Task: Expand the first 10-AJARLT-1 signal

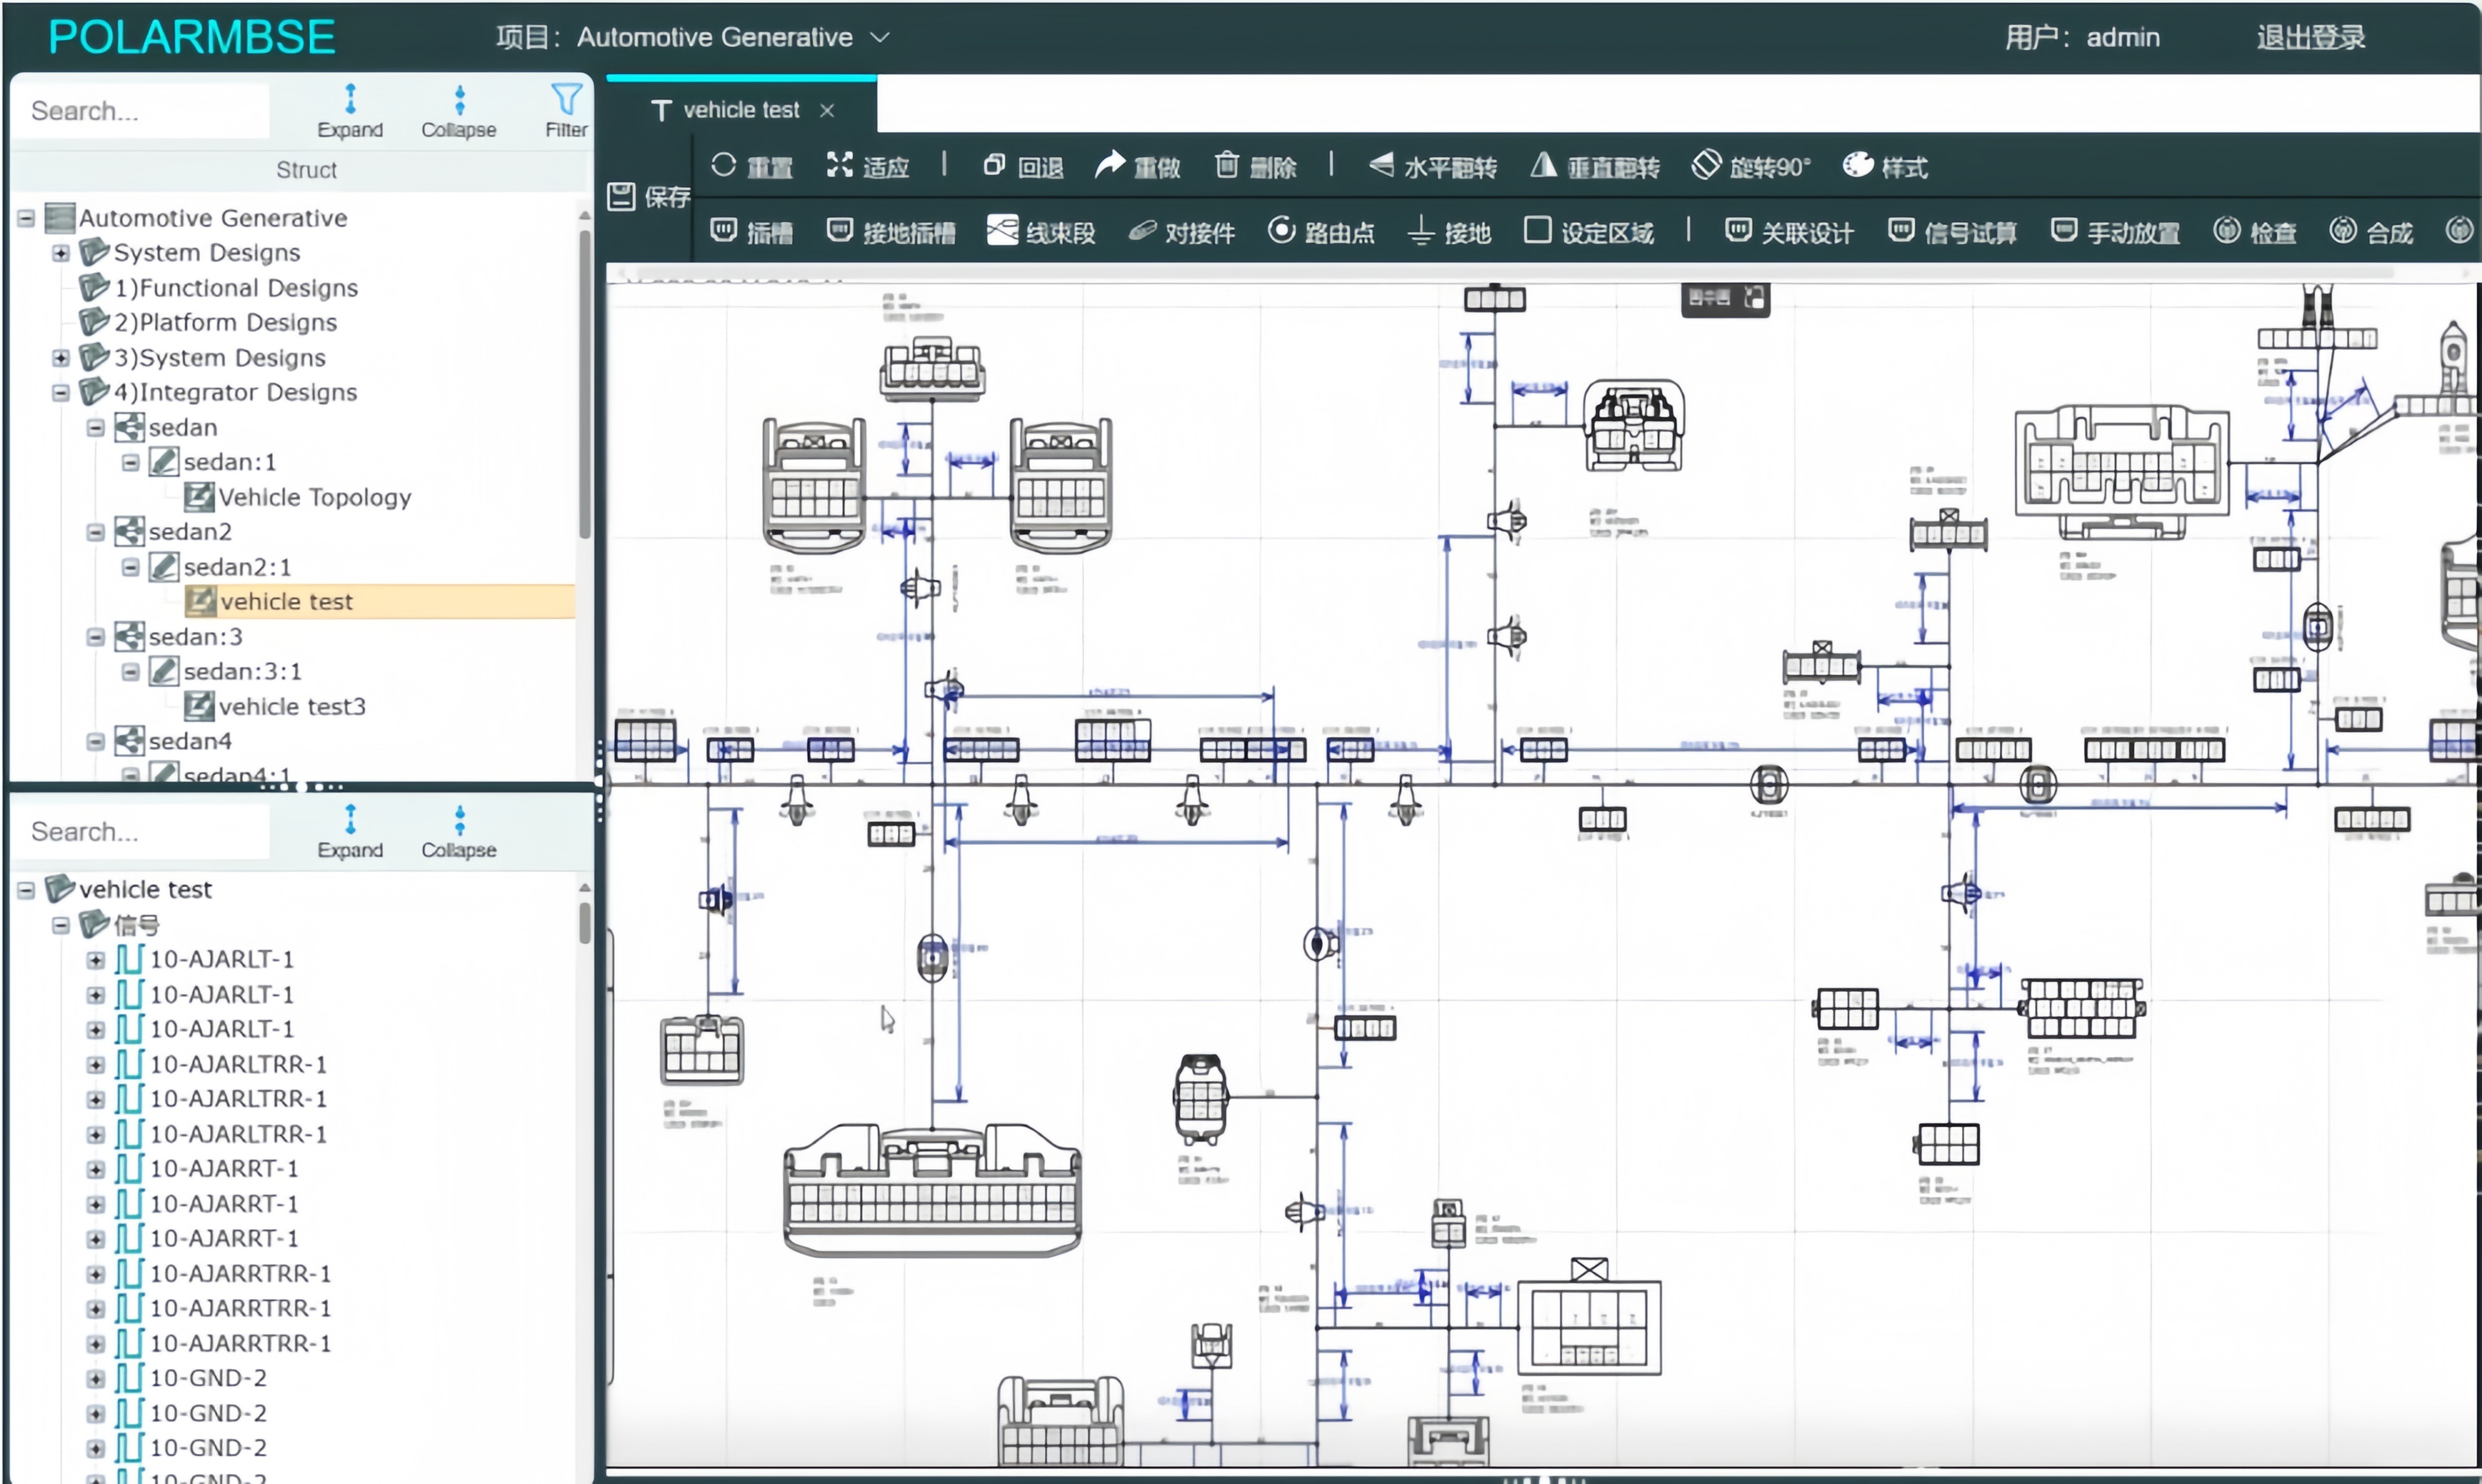Action: coord(95,960)
